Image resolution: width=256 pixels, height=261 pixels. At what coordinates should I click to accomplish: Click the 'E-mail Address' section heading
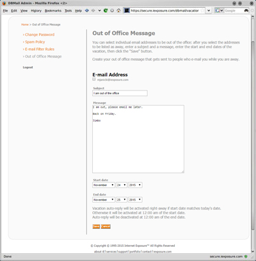coord(110,74)
